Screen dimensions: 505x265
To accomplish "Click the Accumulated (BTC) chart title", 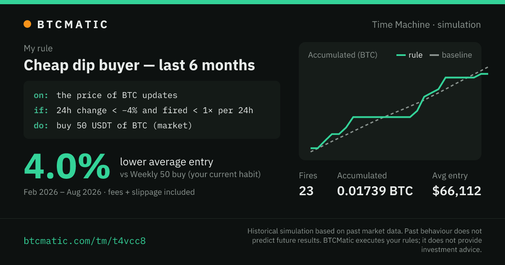I will [343, 55].
